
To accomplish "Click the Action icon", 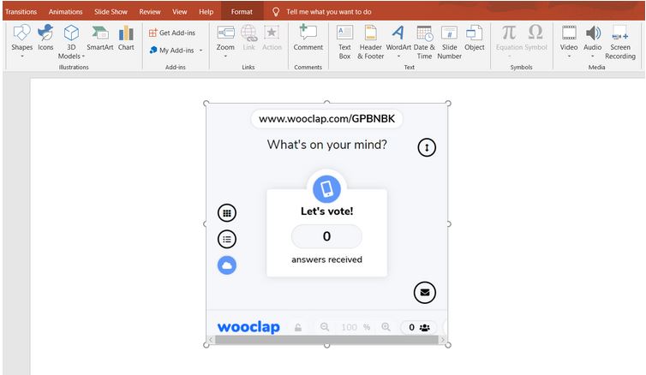I will click(x=272, y=38).
